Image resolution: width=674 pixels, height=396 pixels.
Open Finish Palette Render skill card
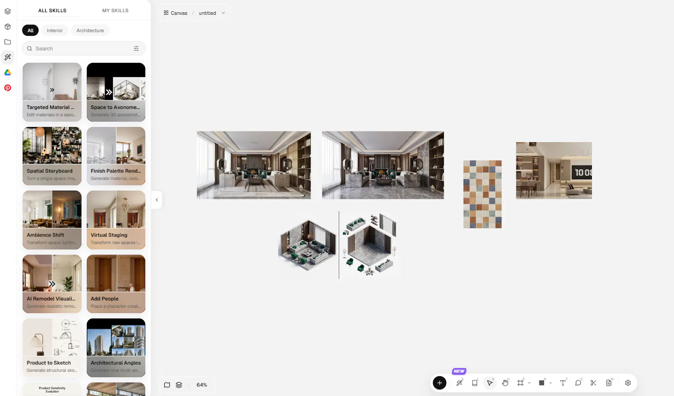[x=116, y=156]
